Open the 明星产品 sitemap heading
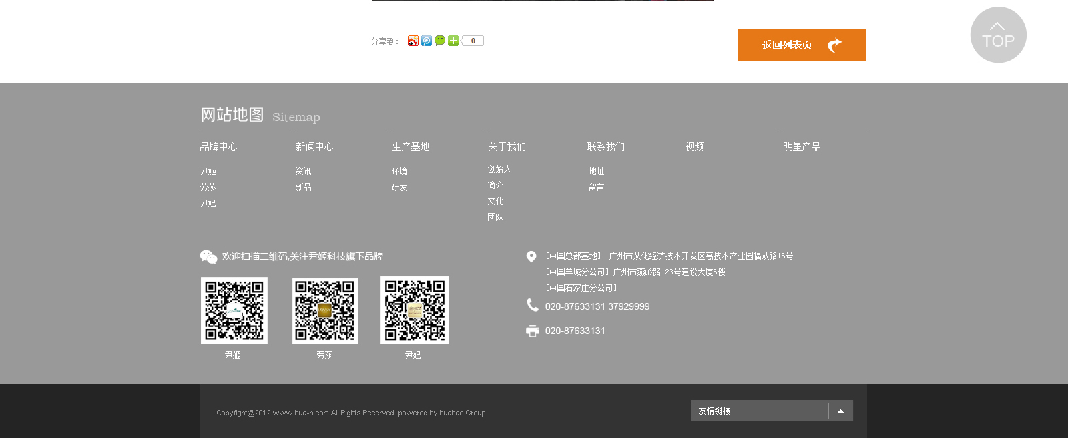Screen dimensions: 1068x438 point(802,146)
